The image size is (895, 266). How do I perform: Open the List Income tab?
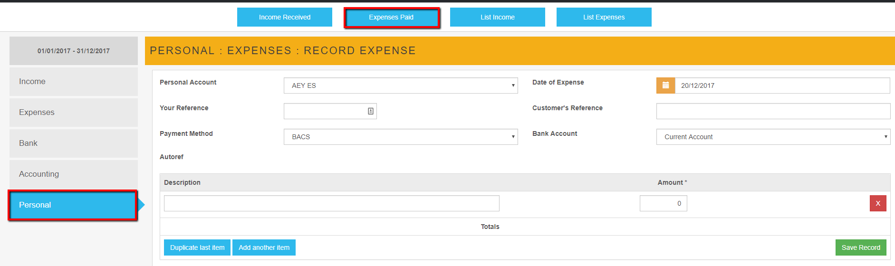(x=497, y=17)
